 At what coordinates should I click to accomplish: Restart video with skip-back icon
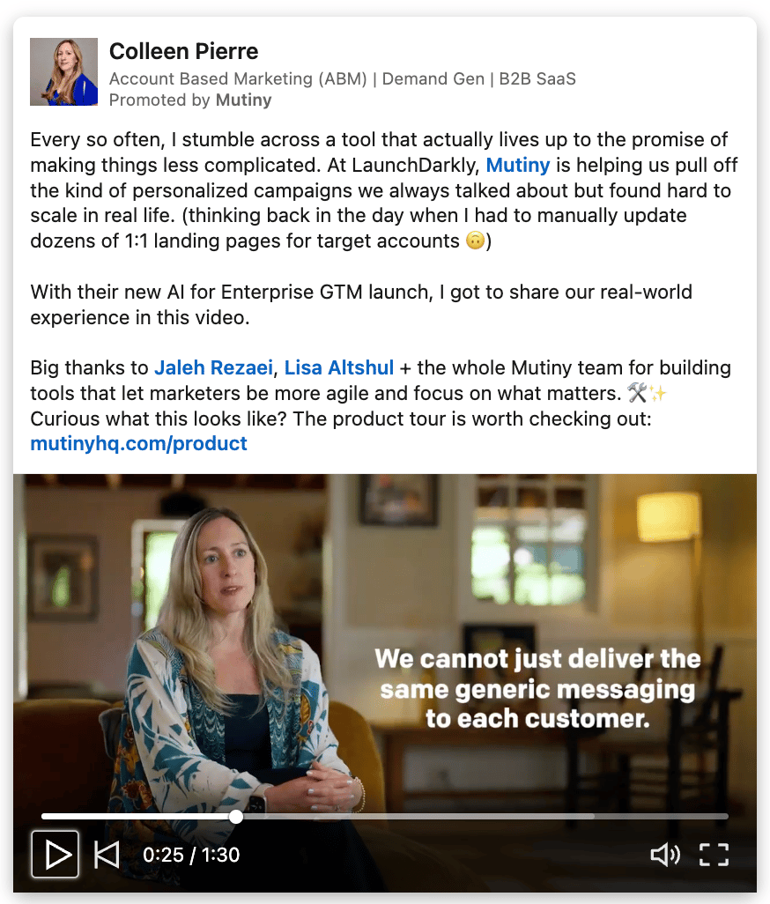coord(107,855)
